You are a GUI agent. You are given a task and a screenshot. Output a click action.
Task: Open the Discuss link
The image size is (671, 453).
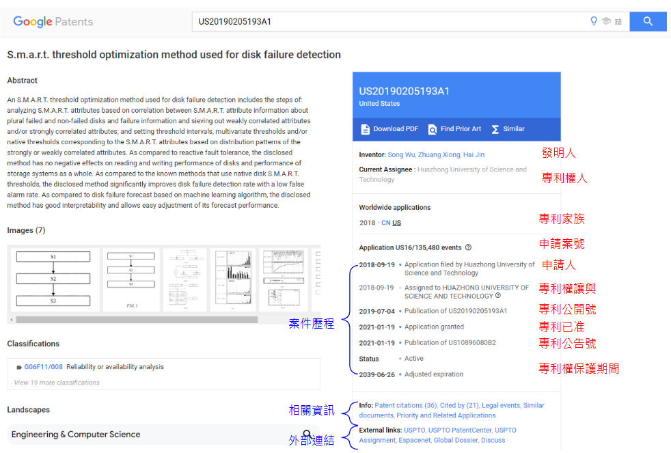[x=493, y=440]
